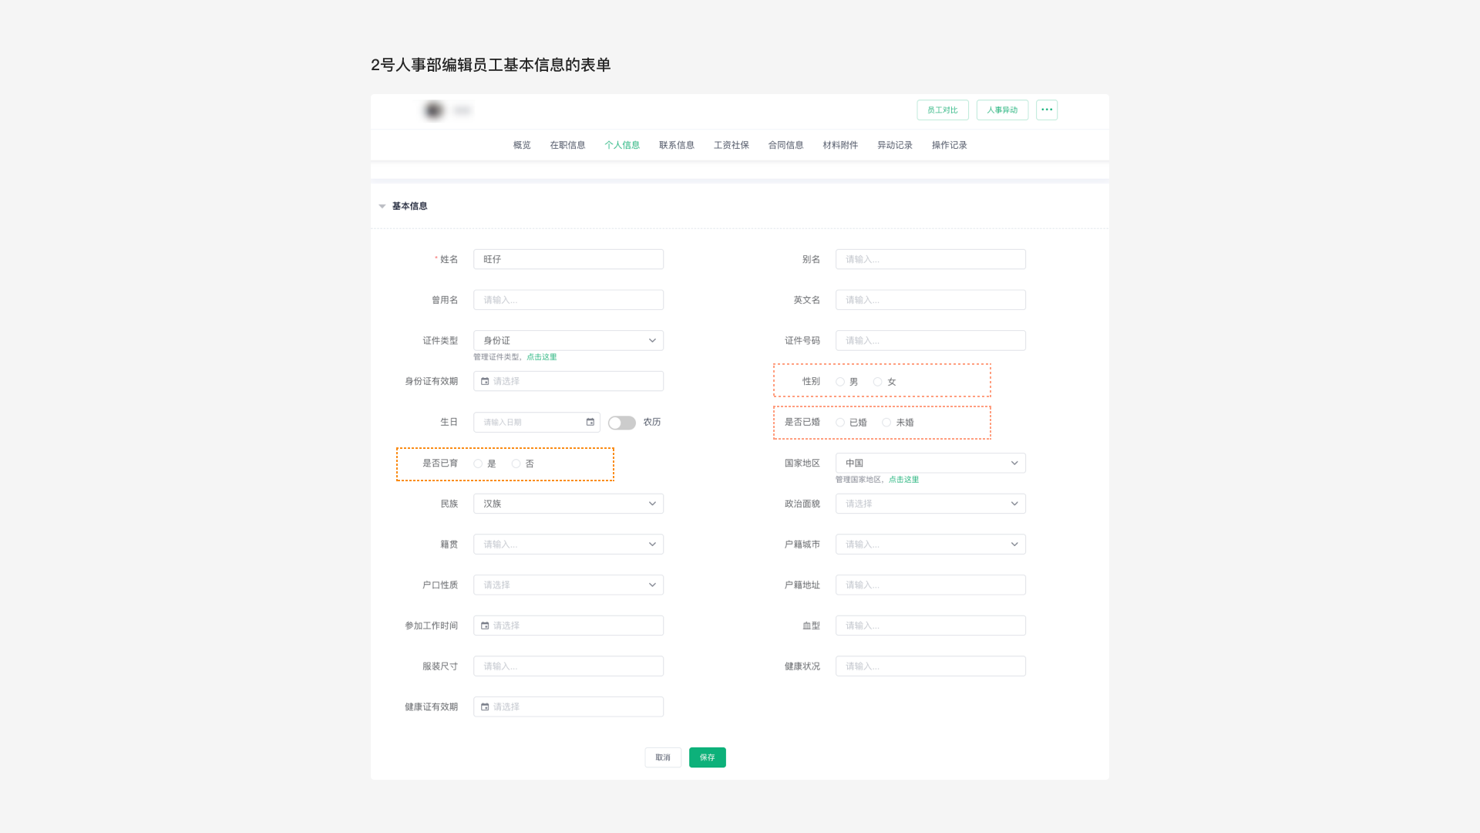The height and width of the screenshot is (833, 1480).
Task: Switch to the 工资社保 tab
Action: (x=731, y=145)
